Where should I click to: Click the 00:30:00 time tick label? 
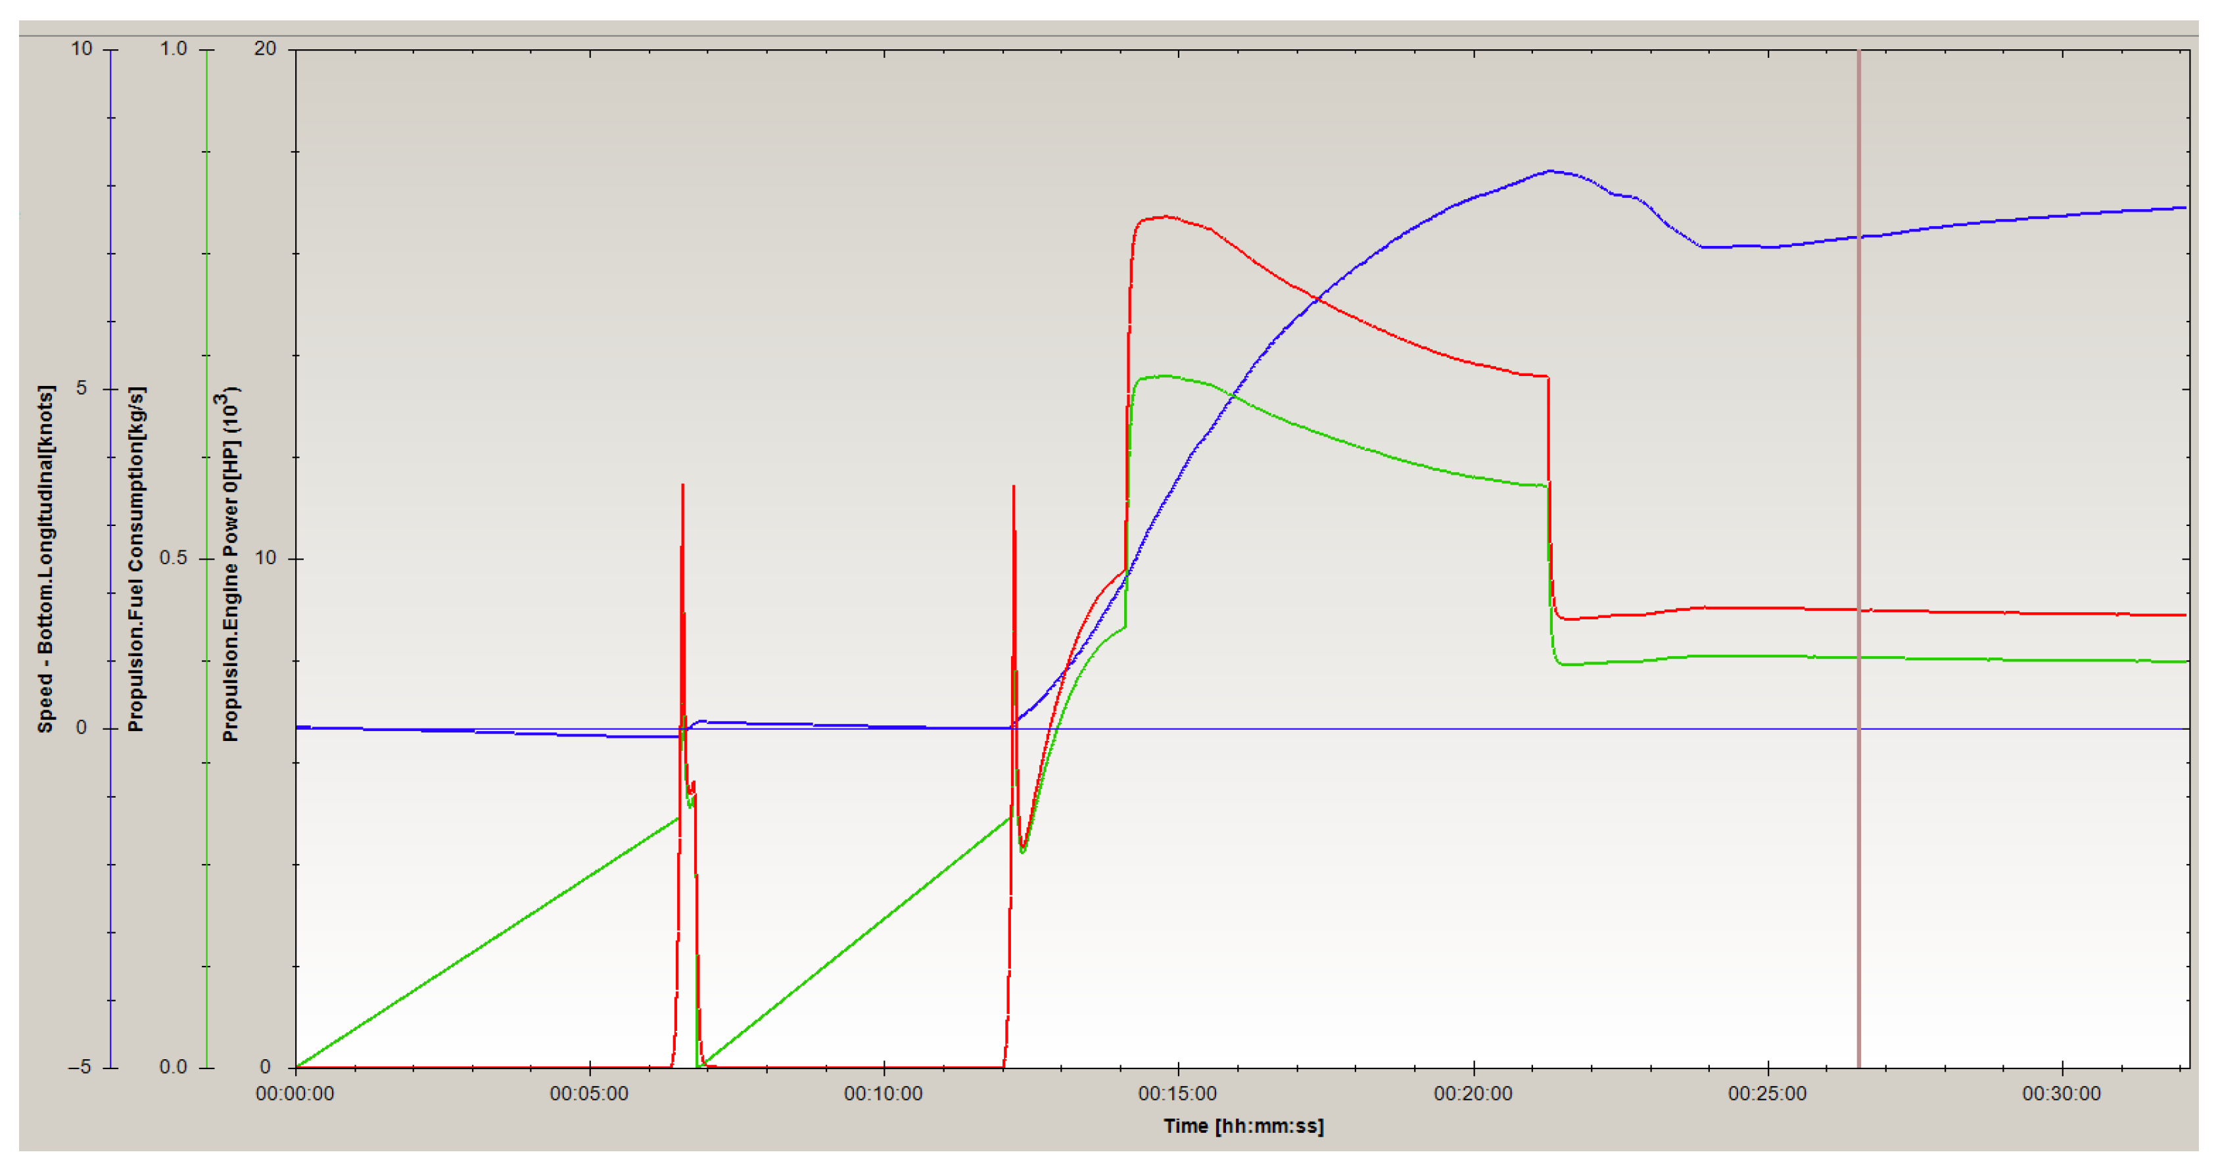tap(2062, 1093)
